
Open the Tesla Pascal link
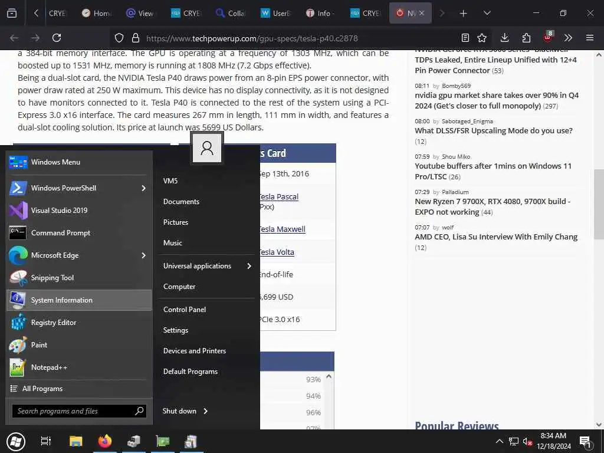point(279,196)
